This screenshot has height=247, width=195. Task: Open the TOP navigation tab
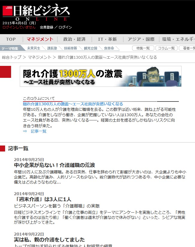tap(11, 39)
